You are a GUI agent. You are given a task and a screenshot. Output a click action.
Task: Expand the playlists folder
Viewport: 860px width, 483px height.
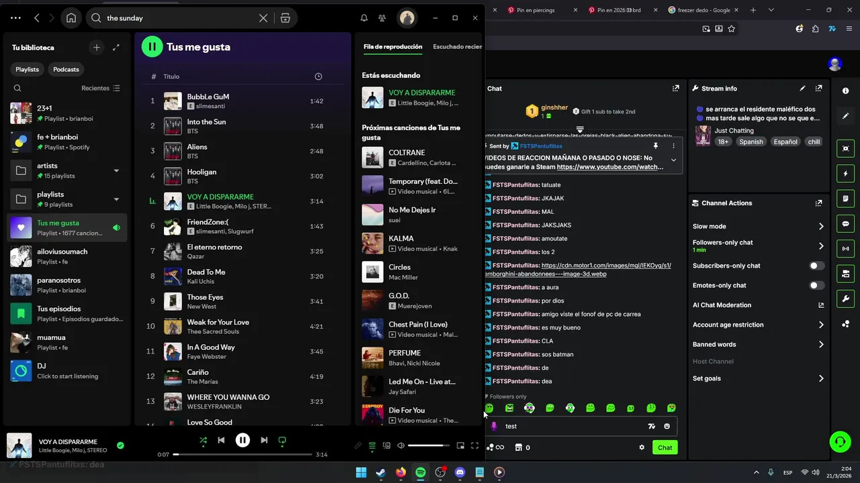(116, 199)
